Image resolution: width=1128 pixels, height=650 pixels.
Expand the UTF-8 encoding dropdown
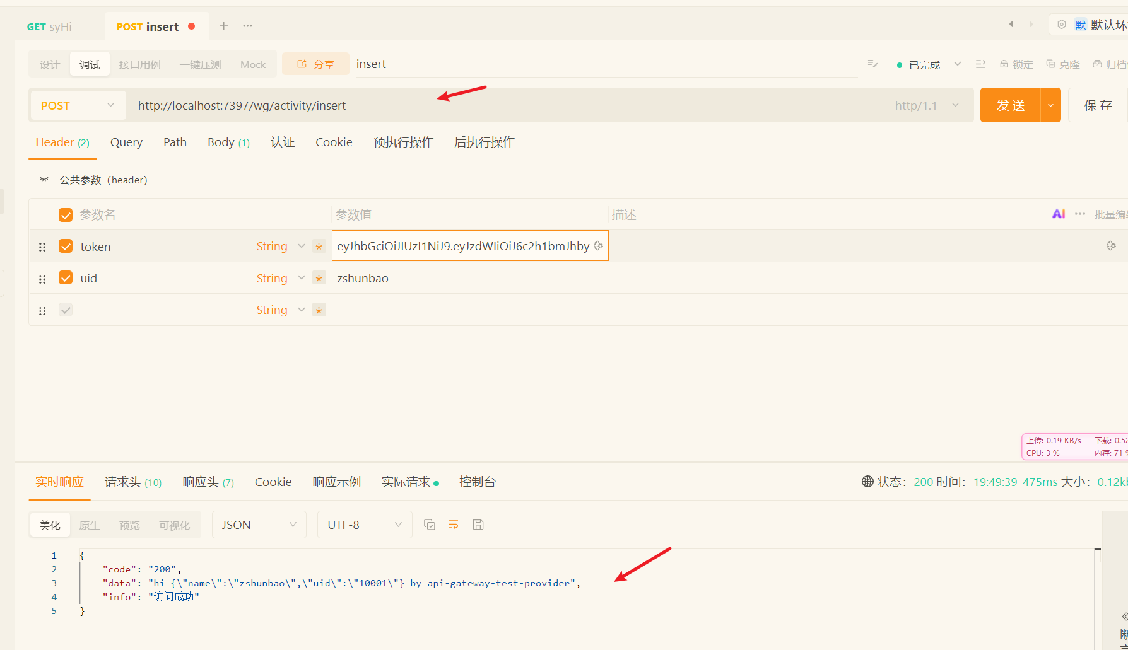coord(364,525)
